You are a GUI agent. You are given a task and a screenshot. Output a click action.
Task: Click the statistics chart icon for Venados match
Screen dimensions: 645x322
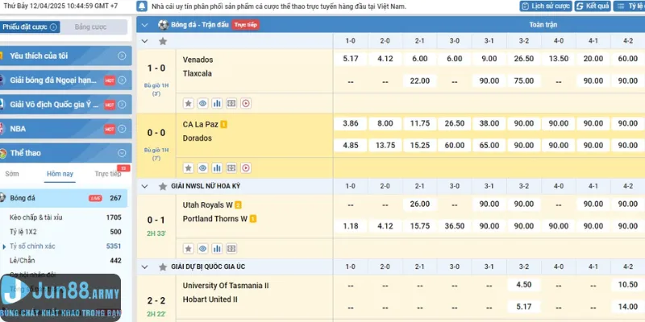217,103
